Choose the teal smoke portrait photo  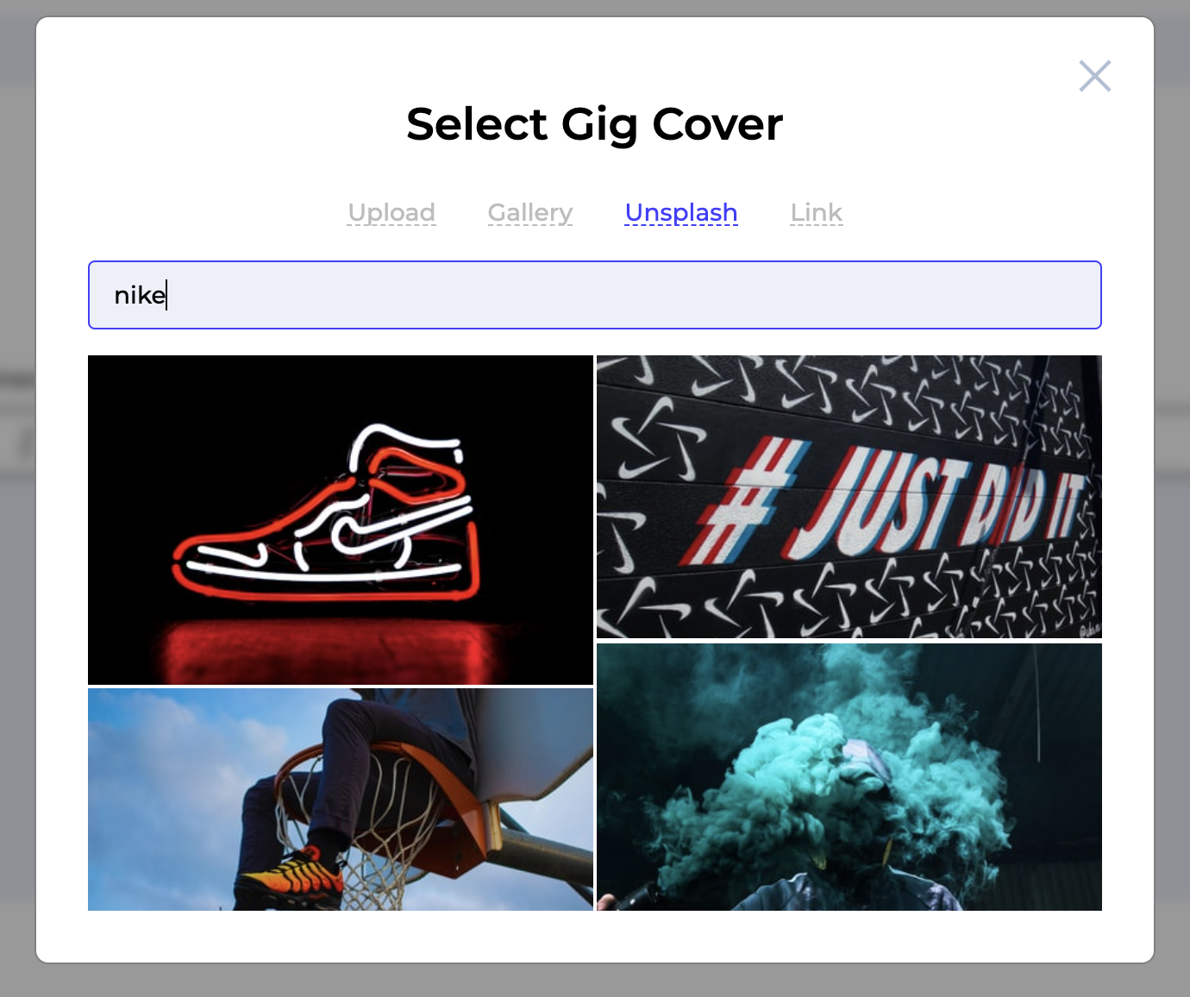(849, 777)
